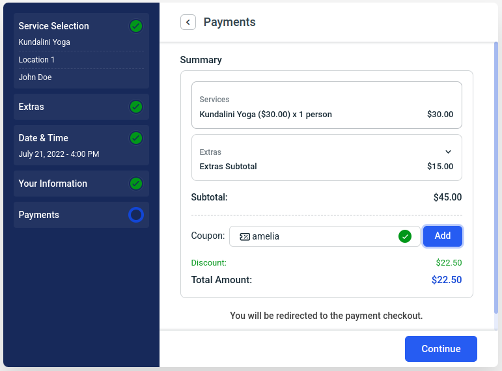The height and width of the screenshot is (371, 502).
Task: Expand the Extras subtotal chevron
Action: click(x=448, y=152)
